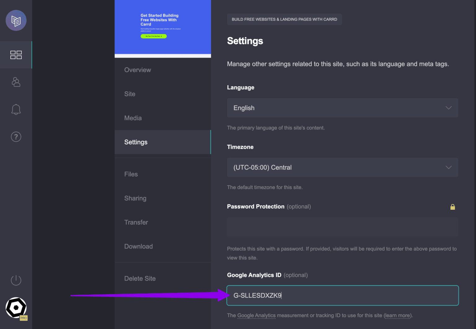Click the Language dropdown chevron arrow
Viewport: 476px width, 329px height.
(448, 108)
